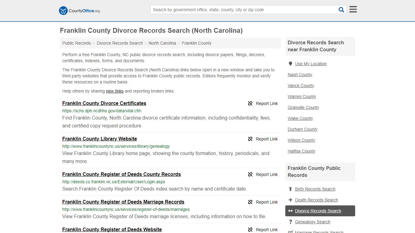
Task: Click the magnifying glass search icon
Action: [341, 10]
